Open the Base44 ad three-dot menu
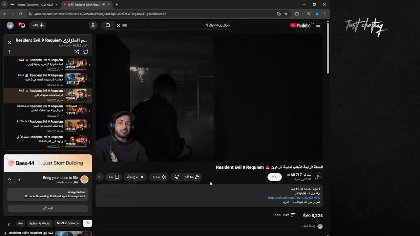The width and height of the screenshot is (420, 236). tap(19, 179)
